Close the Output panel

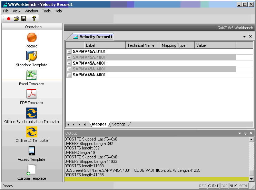click(251, 133)
